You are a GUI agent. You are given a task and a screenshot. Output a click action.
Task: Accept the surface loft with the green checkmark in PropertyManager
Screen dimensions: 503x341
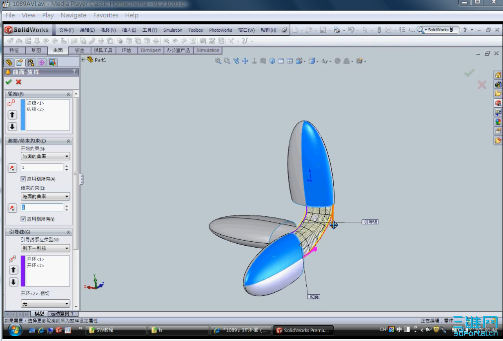[x=8, y=82]
